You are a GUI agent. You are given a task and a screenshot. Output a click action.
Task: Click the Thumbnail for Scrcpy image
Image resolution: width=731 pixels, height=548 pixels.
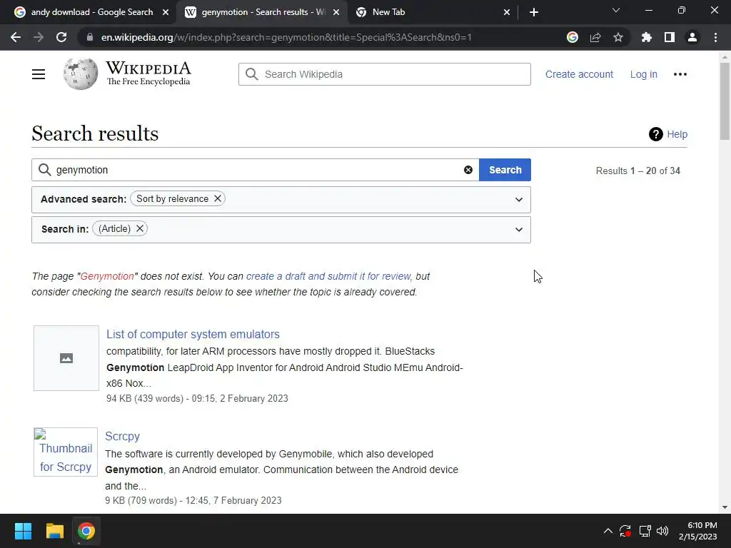point(66,452)
